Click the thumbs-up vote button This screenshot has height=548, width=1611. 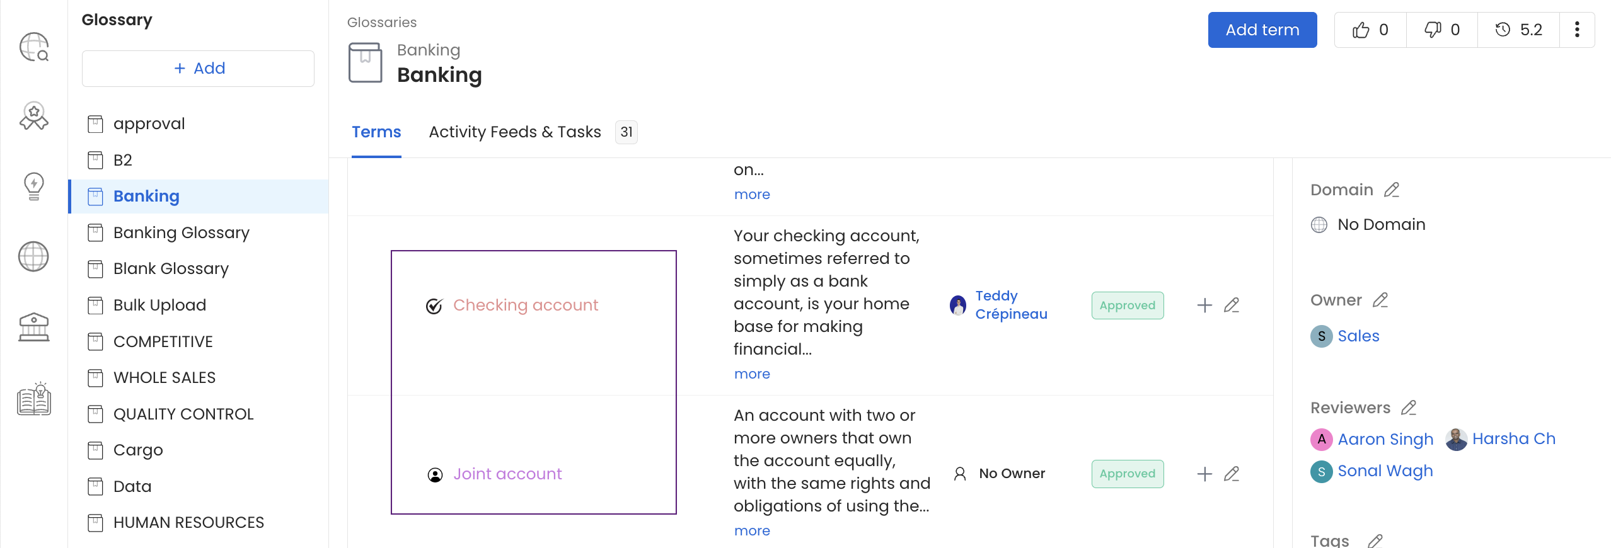point(1370,30)
